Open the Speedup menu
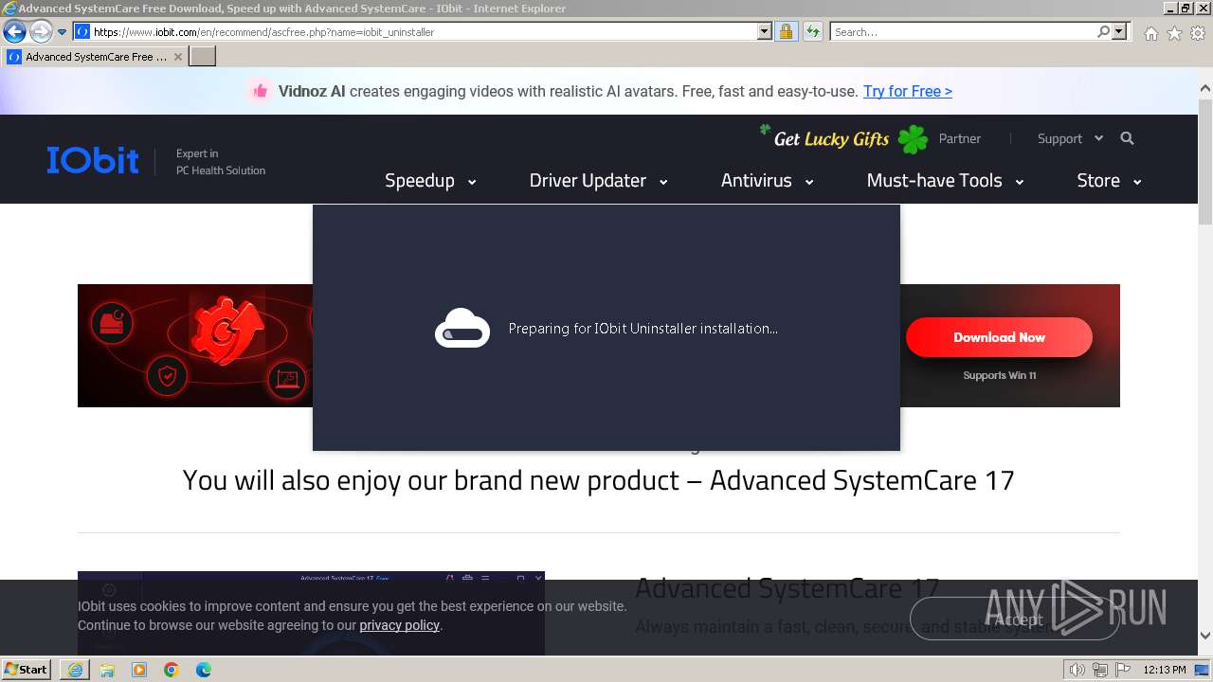 pos(430,180)
